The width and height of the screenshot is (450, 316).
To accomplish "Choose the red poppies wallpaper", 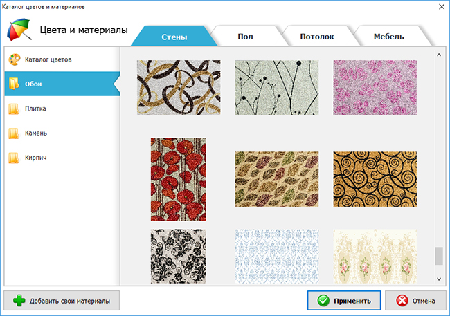I will (179, 179).
